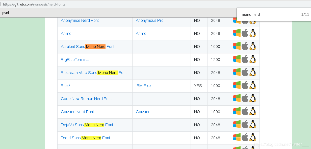Click Apple icon in Cousine Nerd Font row
The height and width of the screenshot is (149, 311).
coord(245,111)
